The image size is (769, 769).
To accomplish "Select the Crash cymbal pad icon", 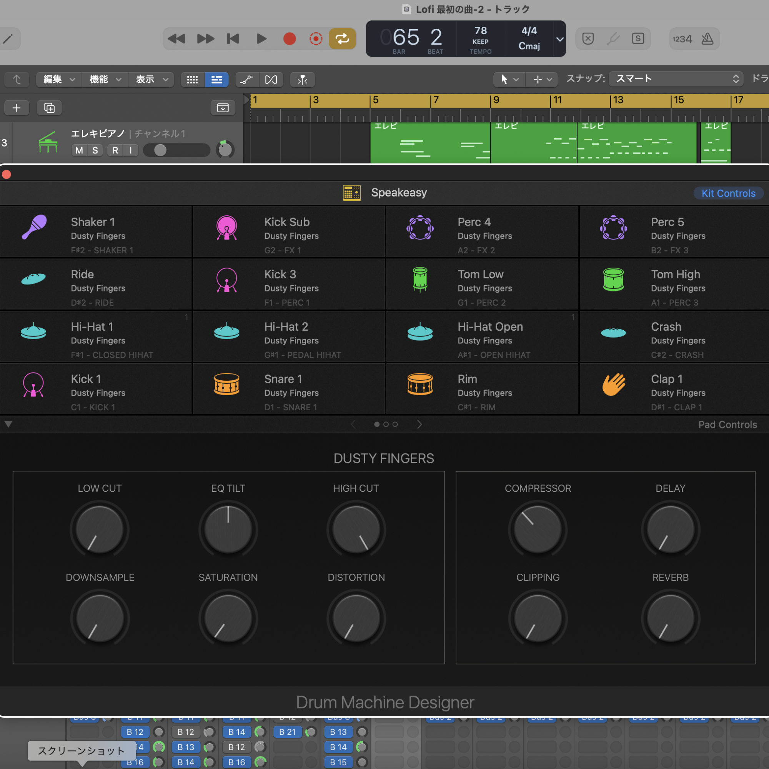I will (x=613, y=332).
